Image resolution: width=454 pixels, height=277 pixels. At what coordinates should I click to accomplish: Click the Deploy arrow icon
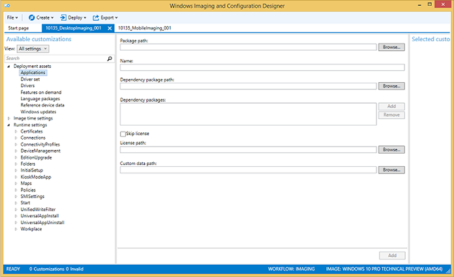click(63, 18)
